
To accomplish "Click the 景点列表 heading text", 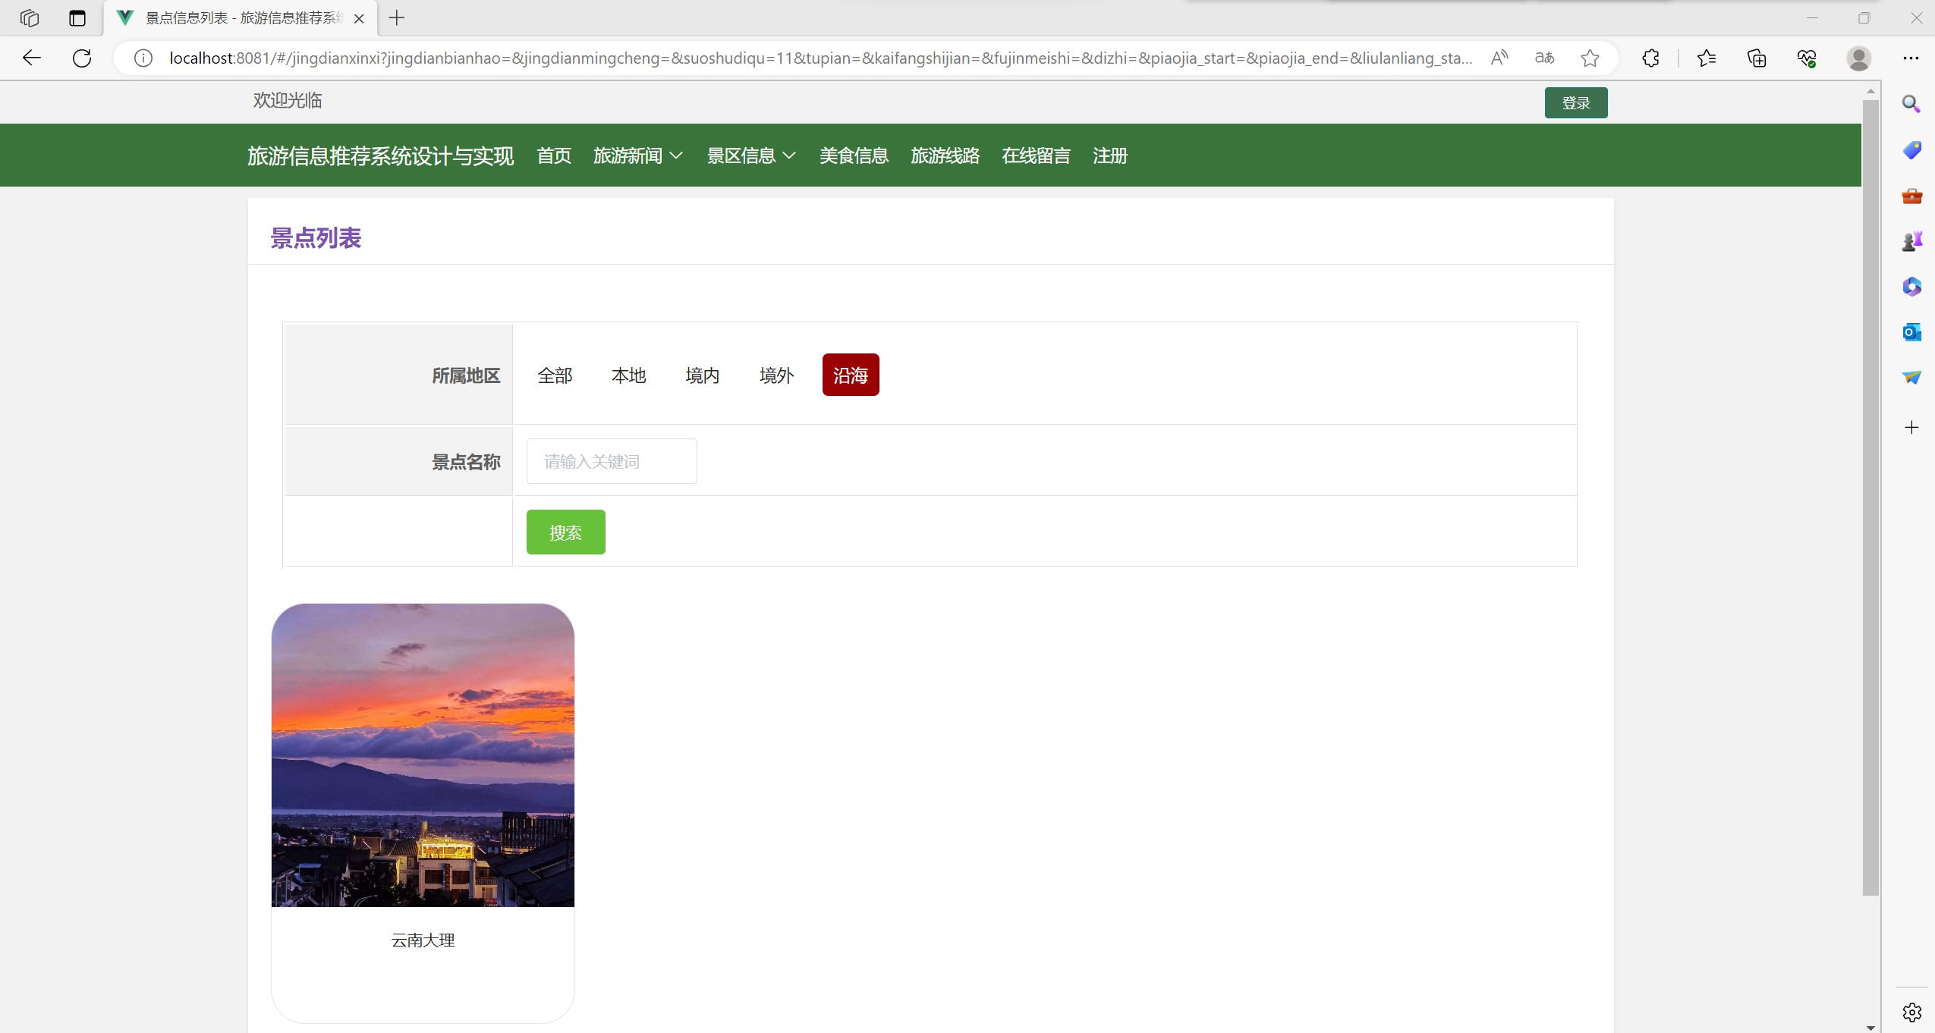I will tap(316, 238).
